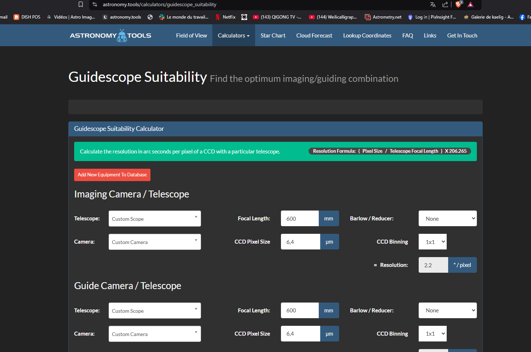Click the Guidescope Suitability Calculator panel title
531x352 pixels.
pyautogui.click(x=119, y=129)
